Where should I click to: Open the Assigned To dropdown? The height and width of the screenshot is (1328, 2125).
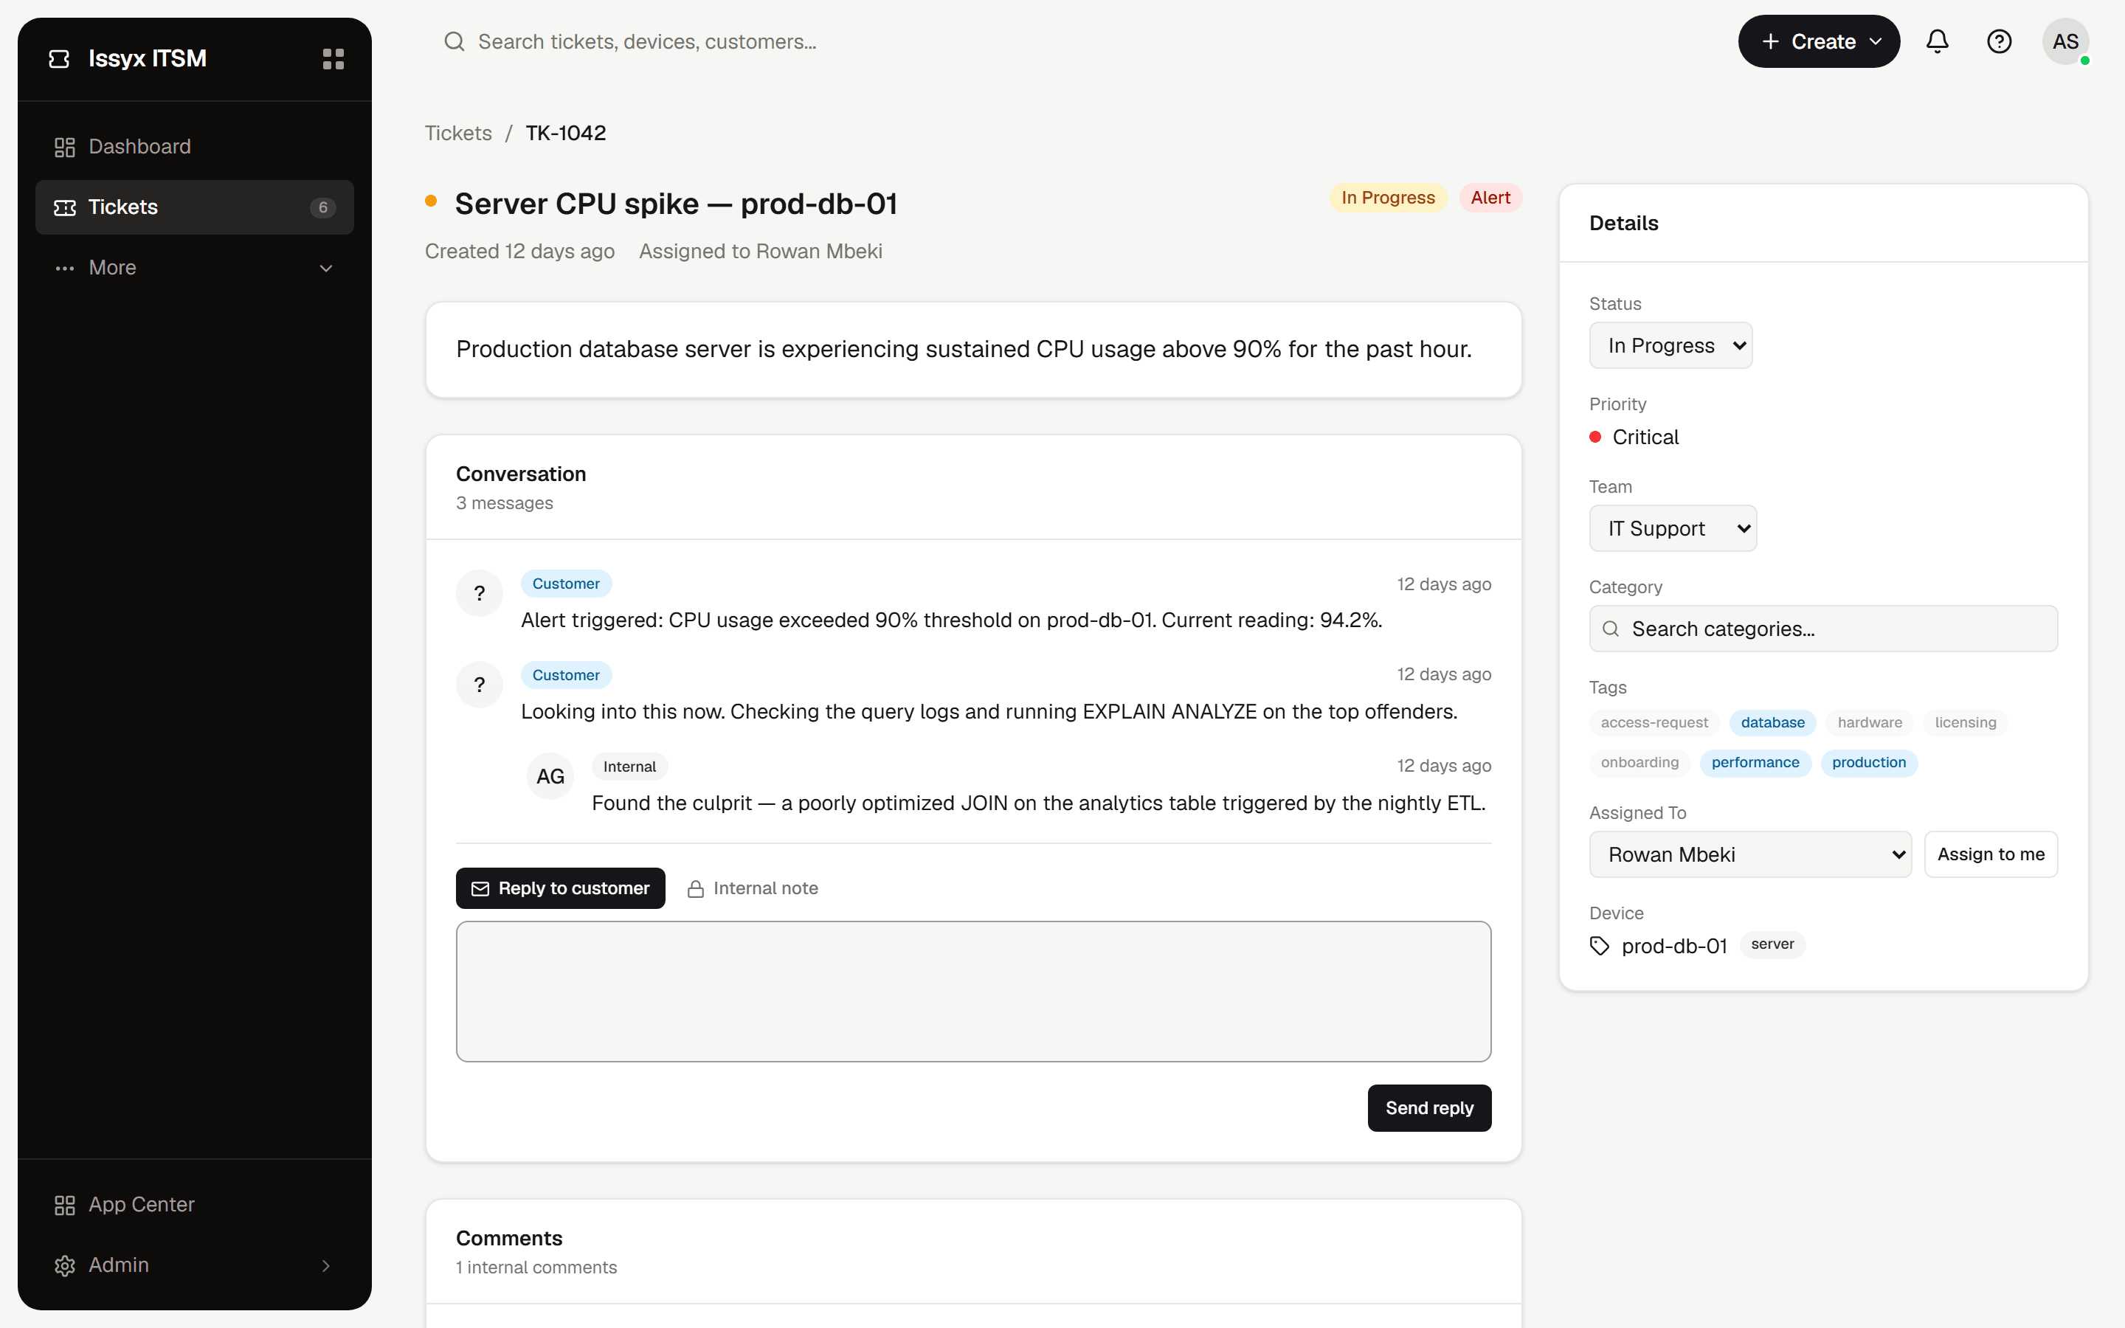(x=1750, y=854)
